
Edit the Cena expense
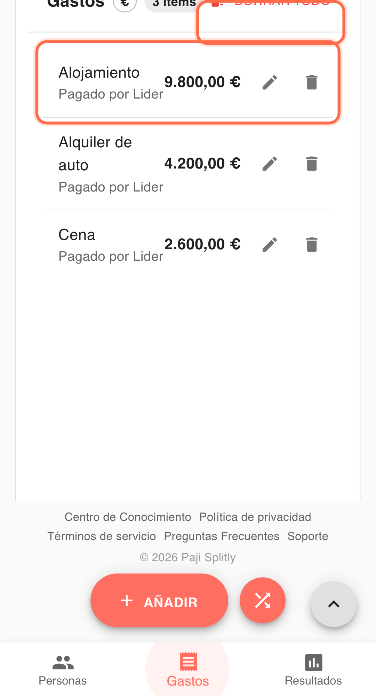[x=270, y=244]
